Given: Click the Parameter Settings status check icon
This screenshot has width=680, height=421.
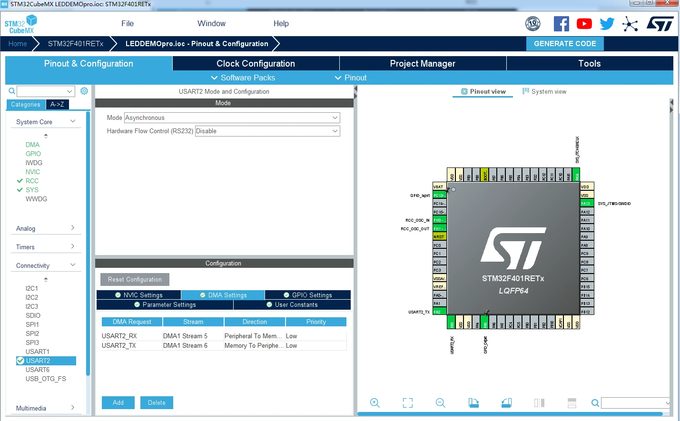Looking at the screenshot, I should click(x=137, y=304).
